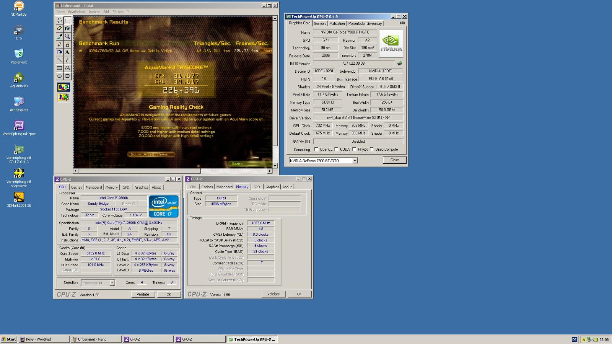Click Paint horizontal scrollbar right arrow
The width and height of the screenshot is (612, 344).
(270, 171)
